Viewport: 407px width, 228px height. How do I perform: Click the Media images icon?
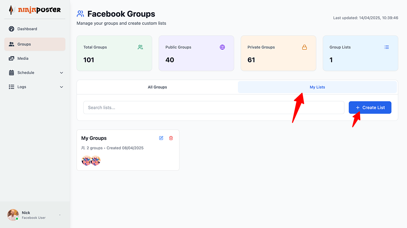[x=12, y=58]
